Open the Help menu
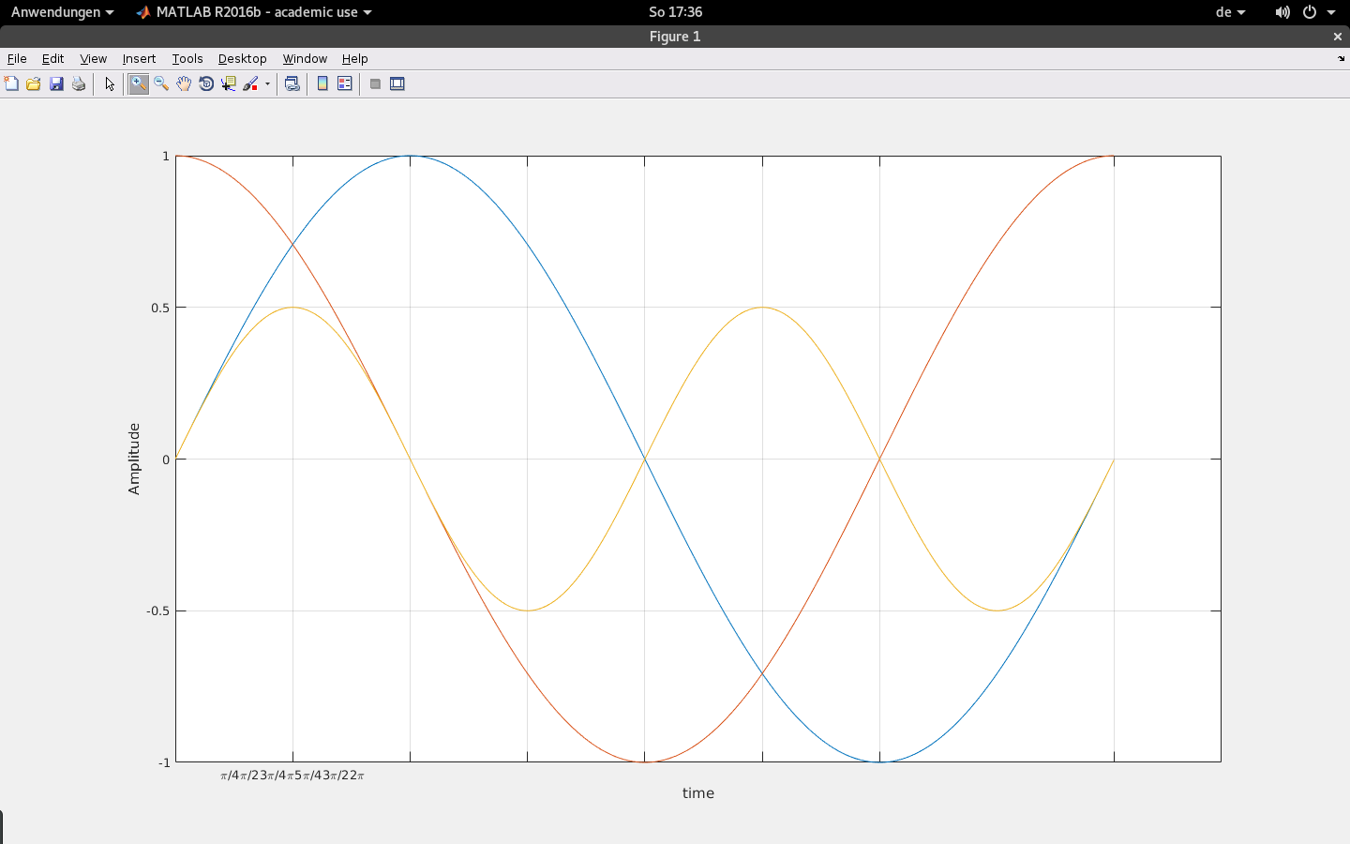Image resolution: width=1350 pixels, height=844 pixels. [354, 58]
